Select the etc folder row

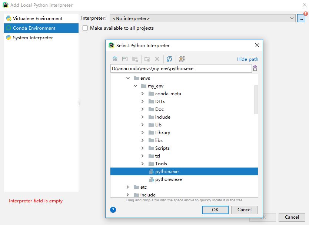coord(184,187)
